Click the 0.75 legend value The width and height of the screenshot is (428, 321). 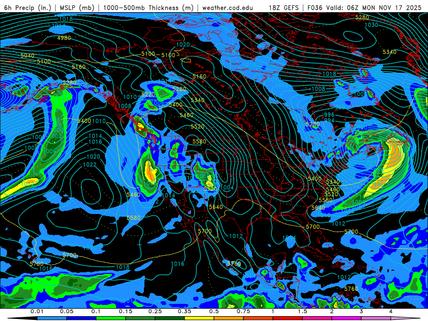pyautogui.click(x=243, y=311)
